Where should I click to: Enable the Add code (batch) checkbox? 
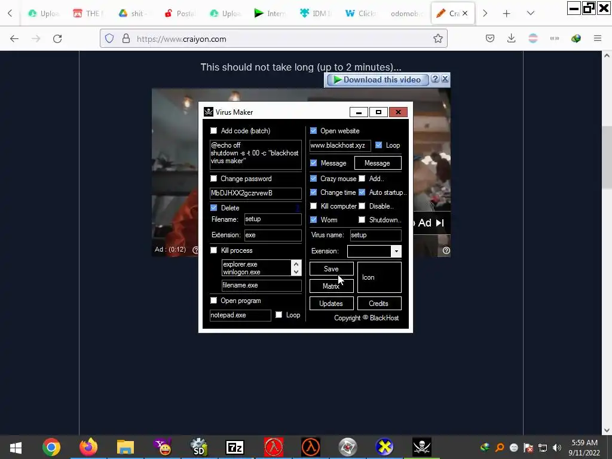click(x=213, y=131)
